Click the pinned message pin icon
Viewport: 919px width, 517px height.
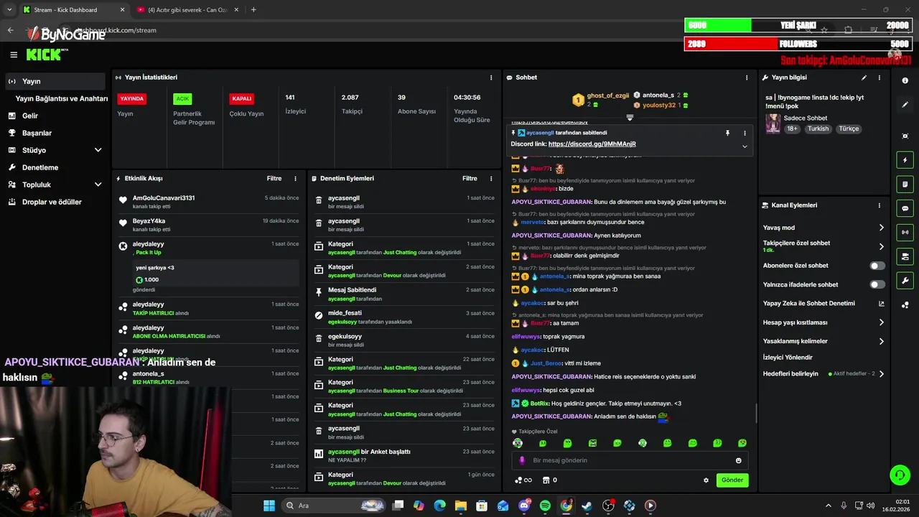(x=727, y=133)
